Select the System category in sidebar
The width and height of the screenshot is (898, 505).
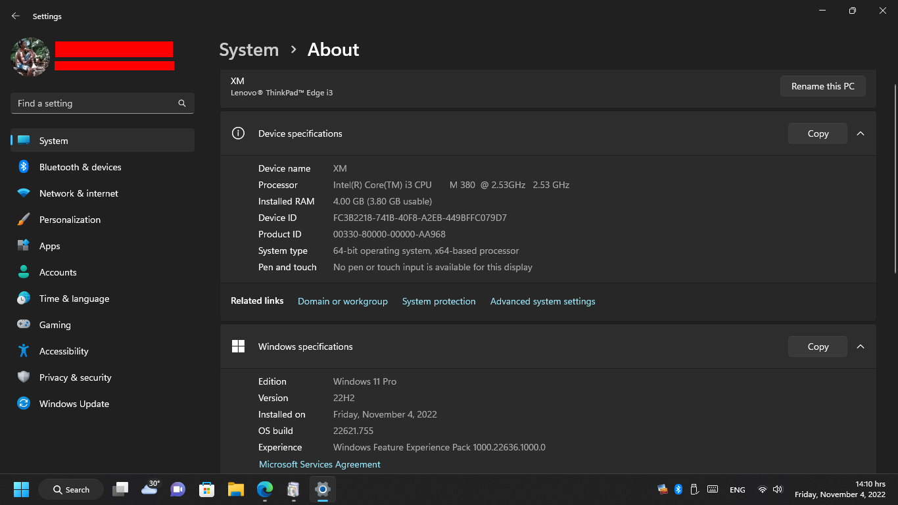click(103, 141)
